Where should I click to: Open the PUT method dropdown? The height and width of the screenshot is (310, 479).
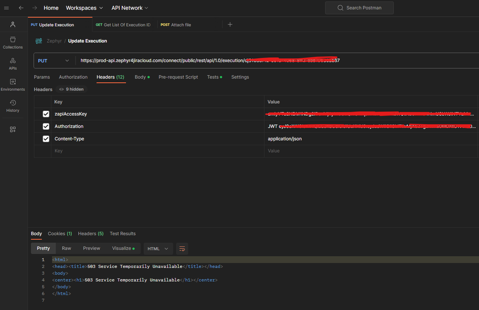[x=54, y=61]
